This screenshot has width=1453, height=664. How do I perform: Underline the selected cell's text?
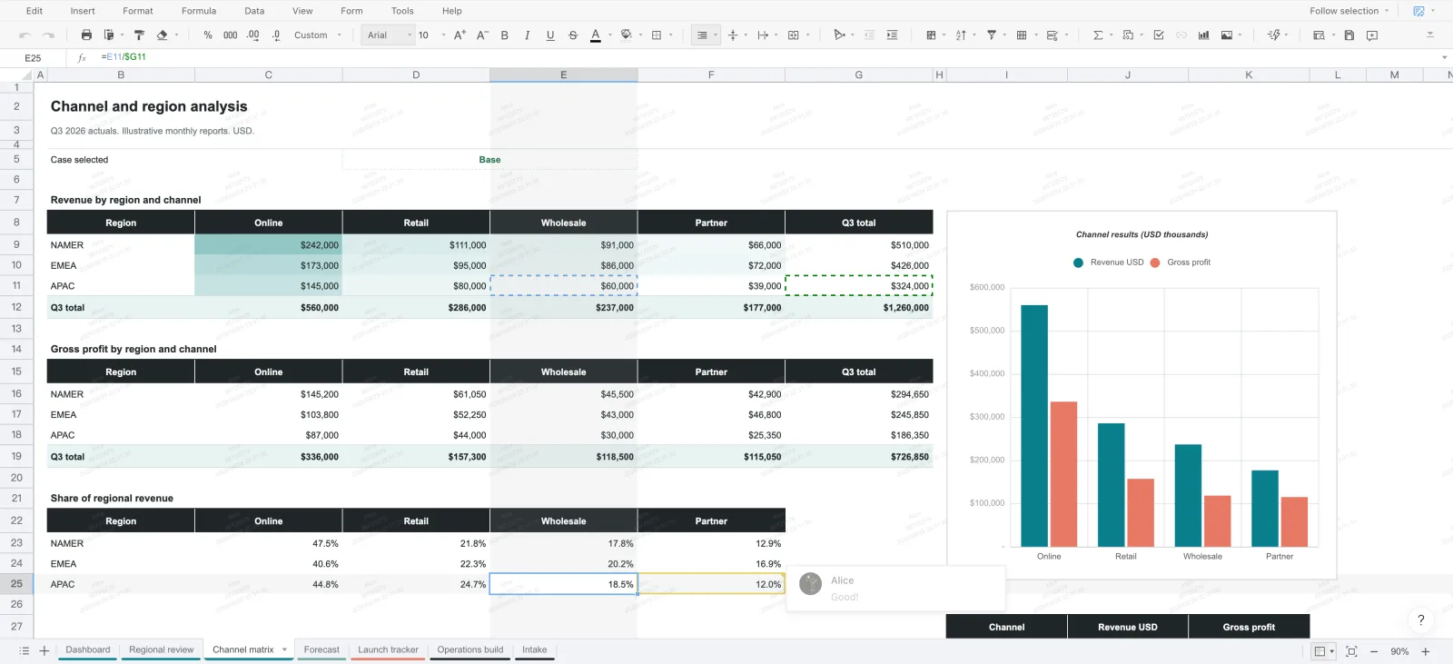point(550,35)
